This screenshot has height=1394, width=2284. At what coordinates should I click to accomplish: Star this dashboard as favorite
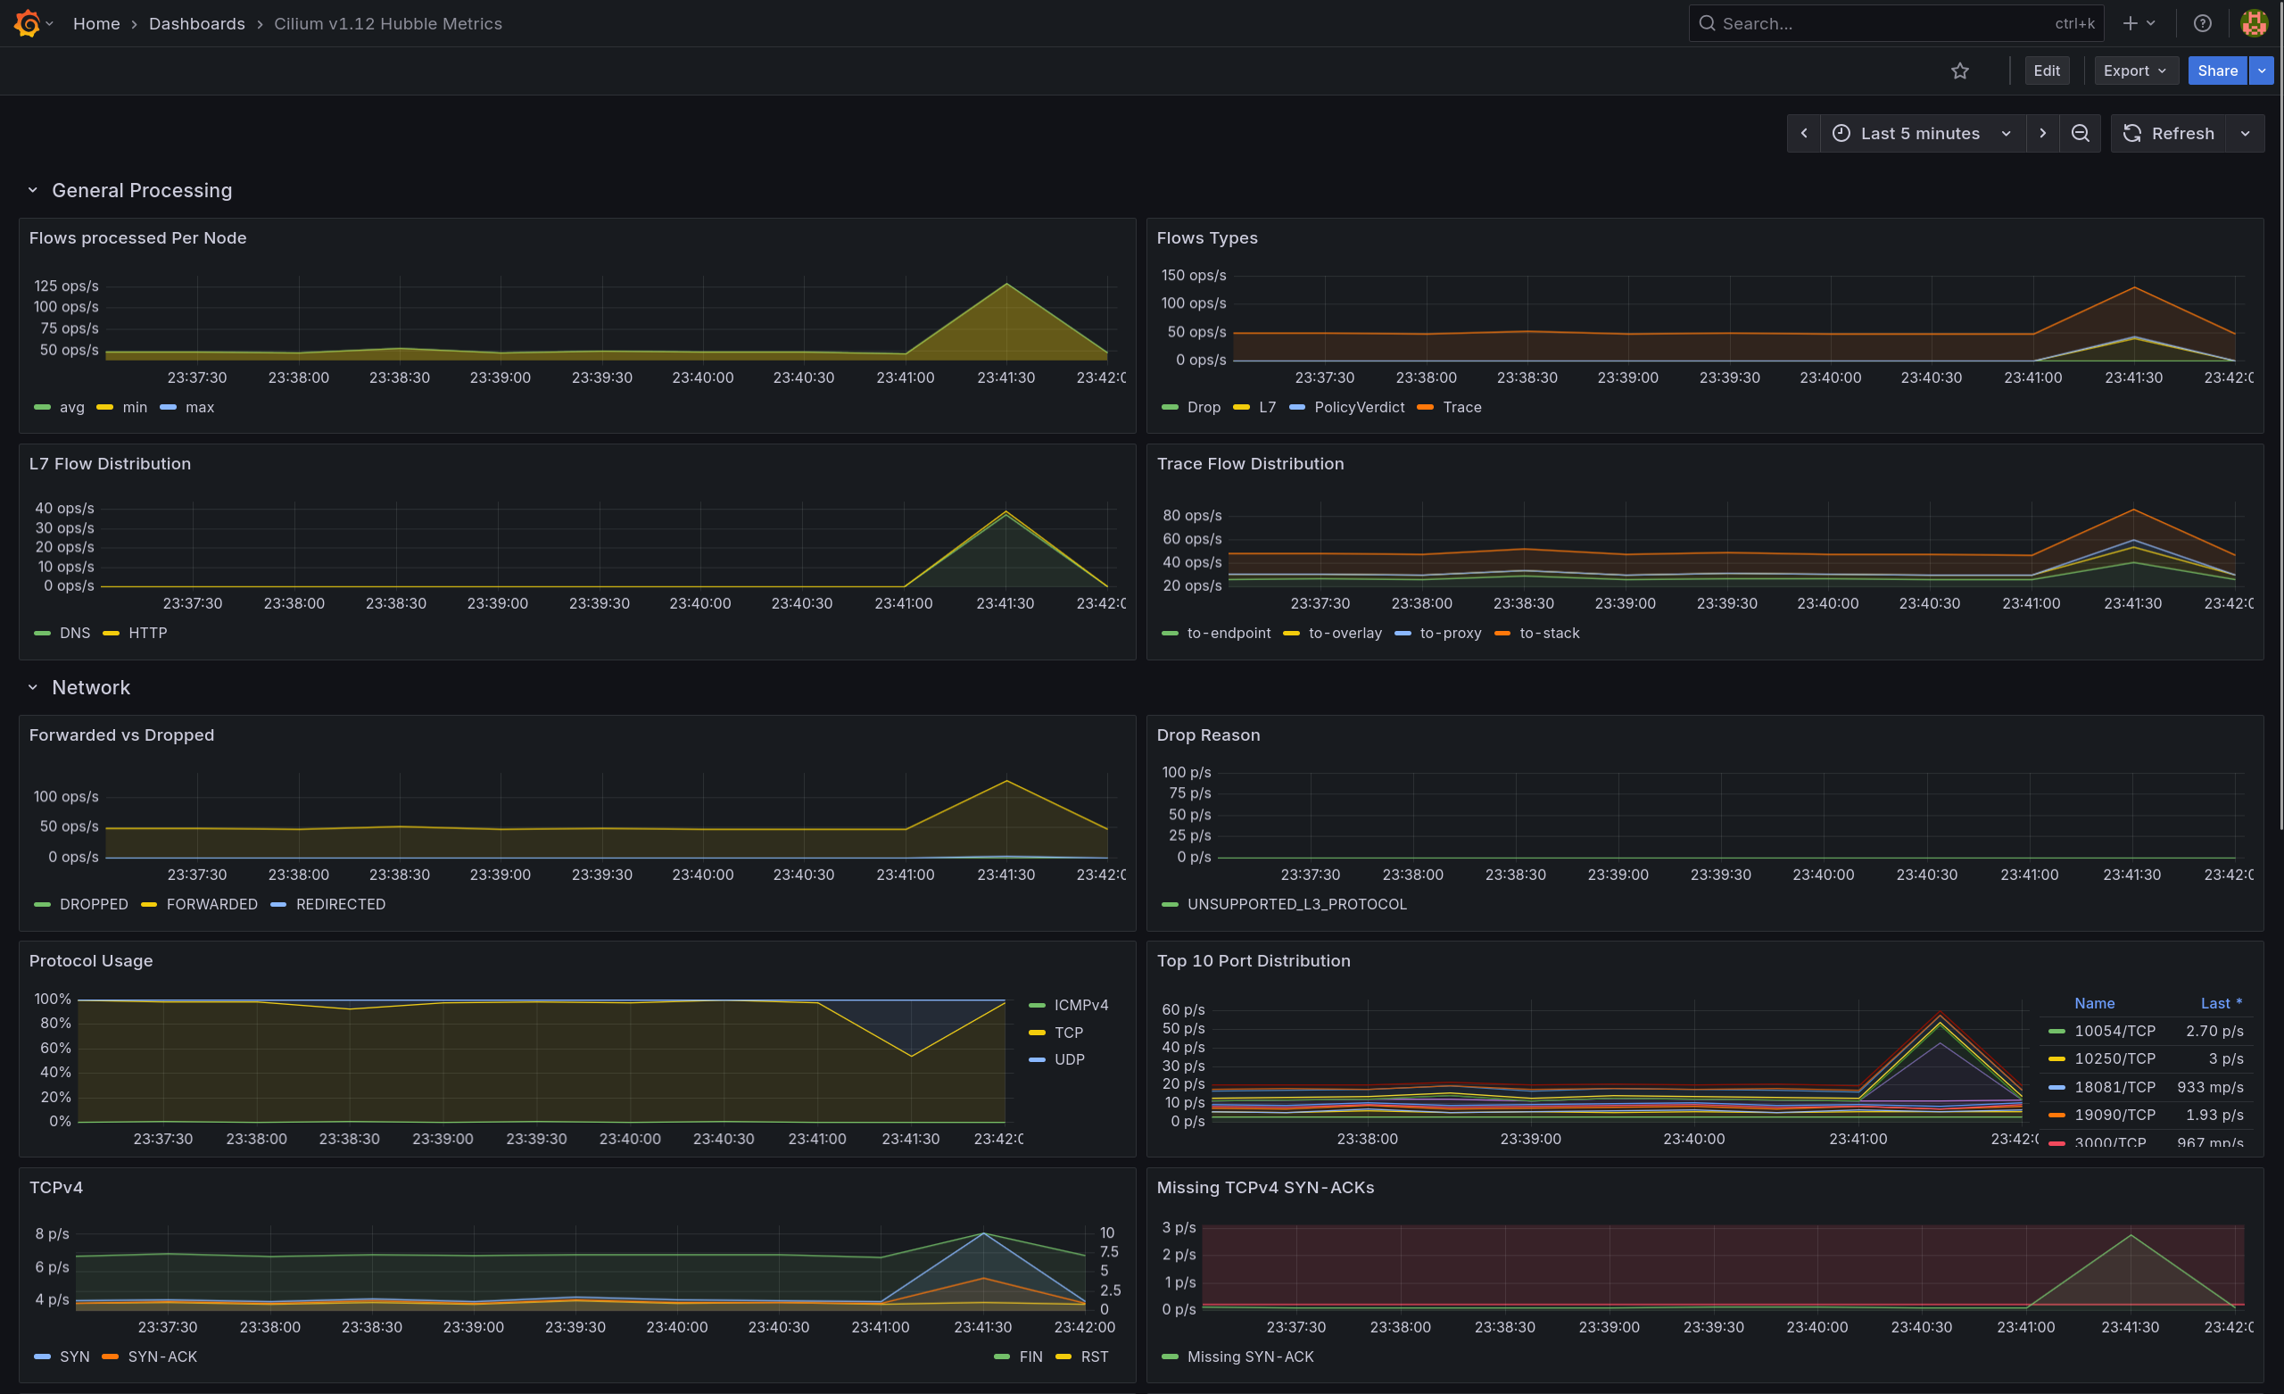(x=1959, y=71)
